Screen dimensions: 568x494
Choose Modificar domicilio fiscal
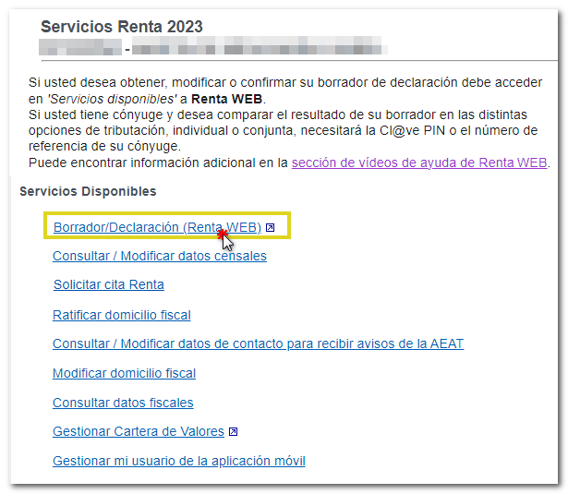[124, 373]
